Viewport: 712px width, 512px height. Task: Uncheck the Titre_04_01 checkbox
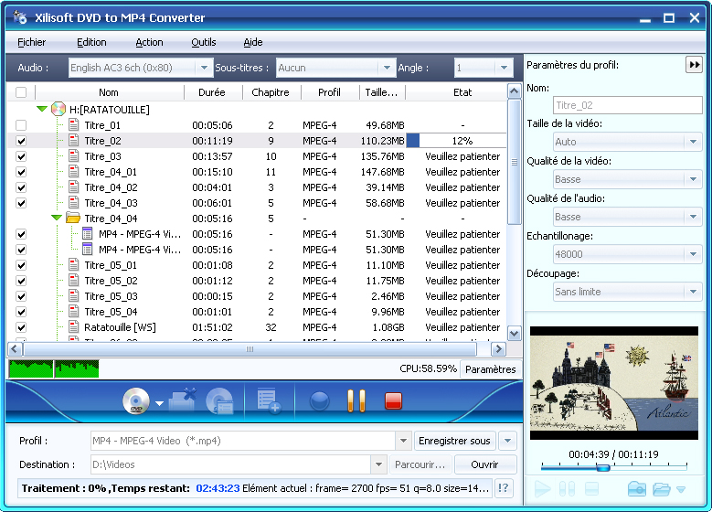pos(21,172)
